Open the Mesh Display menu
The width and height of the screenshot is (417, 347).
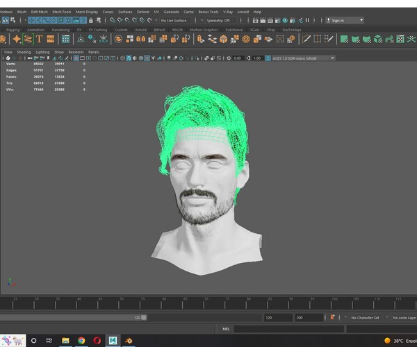pos(87,12)
